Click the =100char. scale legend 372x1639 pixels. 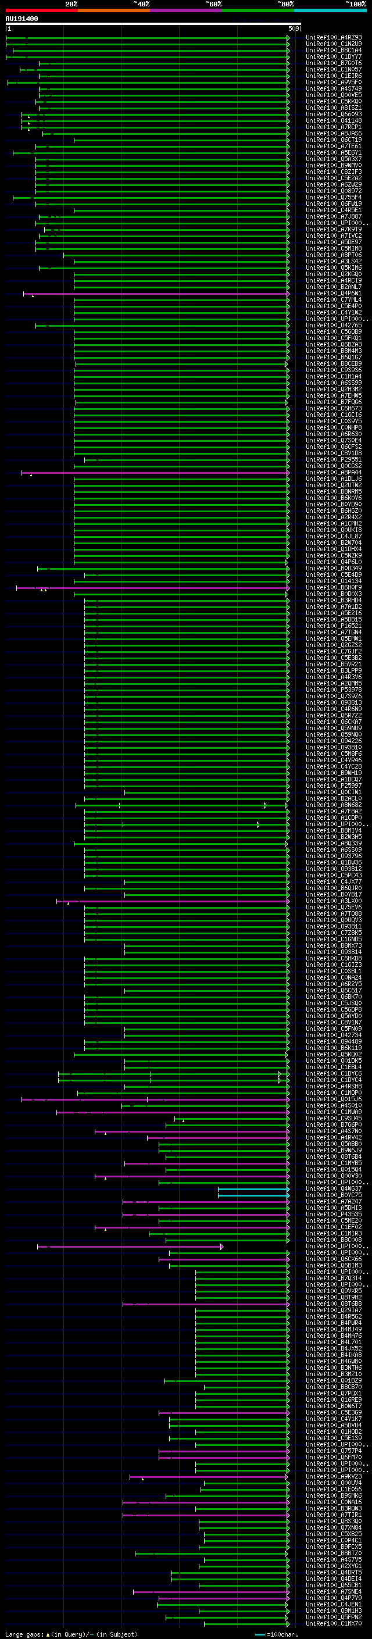pos(276,1634)
